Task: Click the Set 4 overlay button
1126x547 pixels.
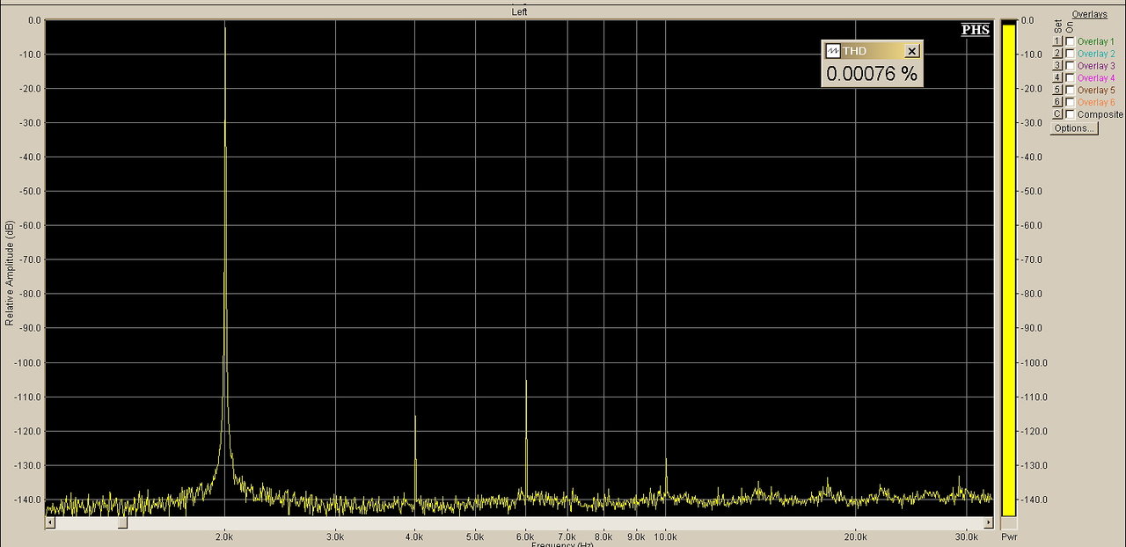Action: 1057,77
